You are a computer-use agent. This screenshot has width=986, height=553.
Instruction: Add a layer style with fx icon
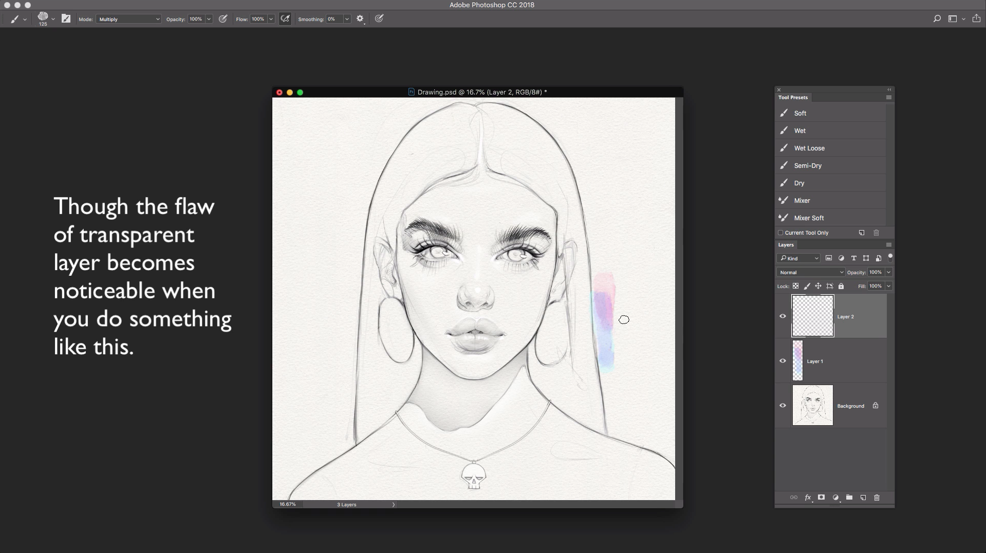point(808,498)
